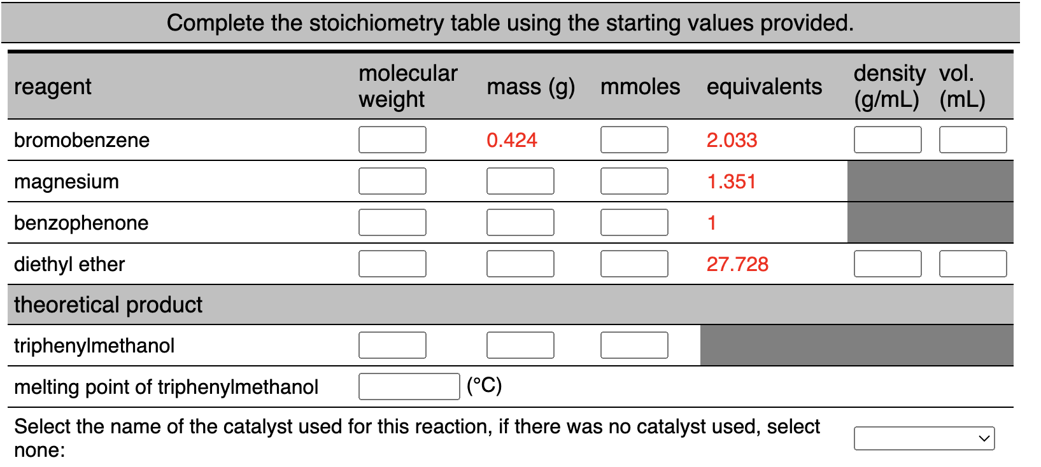Click the triphenylmethanol mass input field

coord(520,345)
